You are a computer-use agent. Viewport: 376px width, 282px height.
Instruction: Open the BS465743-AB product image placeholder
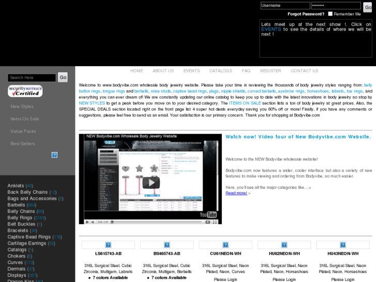coord(167,245)
